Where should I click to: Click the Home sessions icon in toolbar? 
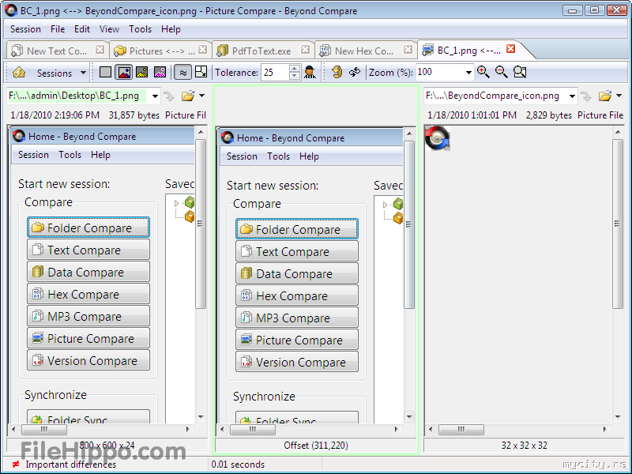[x=19, y=73]
